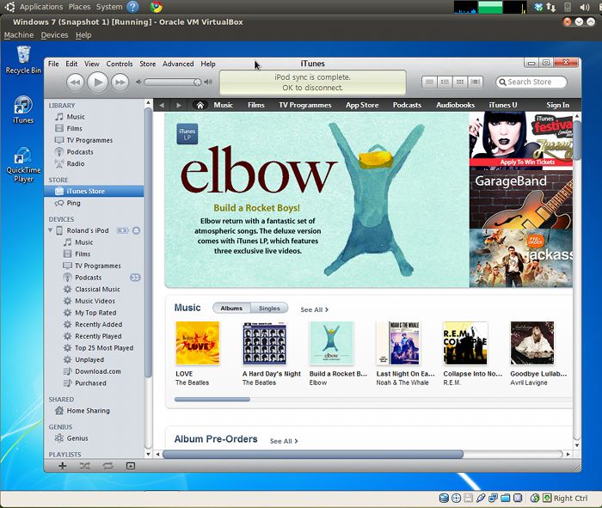The height and width of the screenshot is (508, 602).
Task: Open the Genius sidebar item
Action: click(77, 438)
